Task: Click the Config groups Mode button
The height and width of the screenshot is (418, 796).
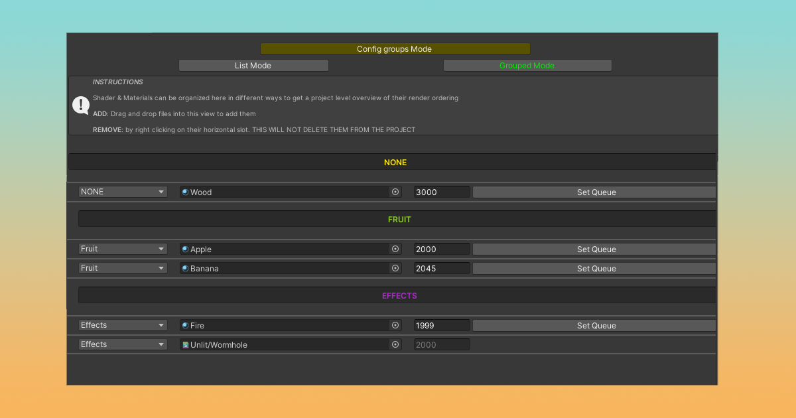Action: [395, 49]
